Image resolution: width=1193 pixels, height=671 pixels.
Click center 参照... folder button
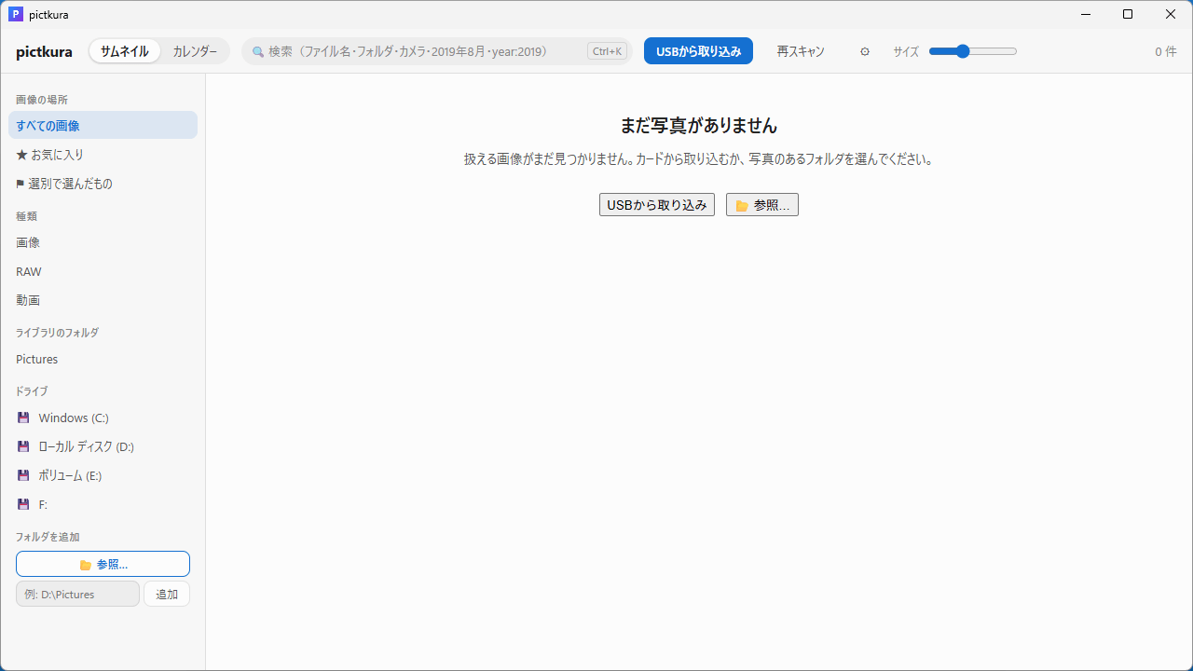pos(762,205)
